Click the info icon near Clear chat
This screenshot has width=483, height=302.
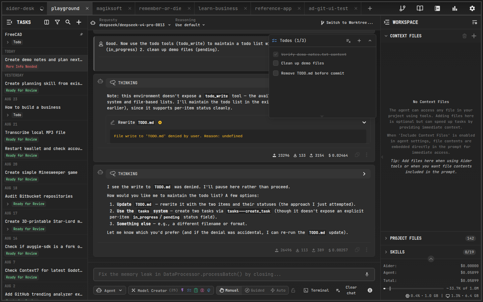click(x=370, y=290)
